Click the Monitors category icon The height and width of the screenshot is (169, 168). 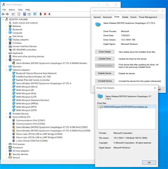click(x=10, y=66)
